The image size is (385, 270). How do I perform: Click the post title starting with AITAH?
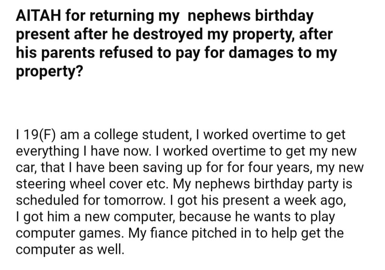[x=176, y=44]
